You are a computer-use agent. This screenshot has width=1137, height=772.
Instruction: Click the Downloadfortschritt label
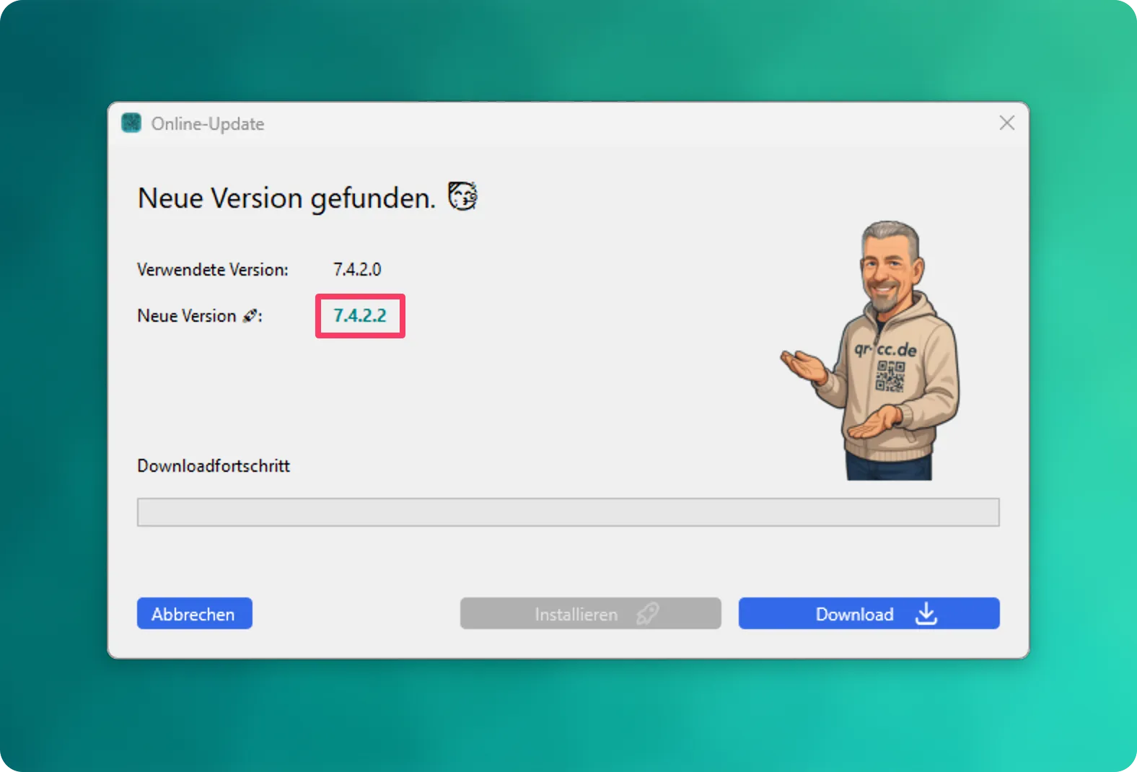[214, 466]
